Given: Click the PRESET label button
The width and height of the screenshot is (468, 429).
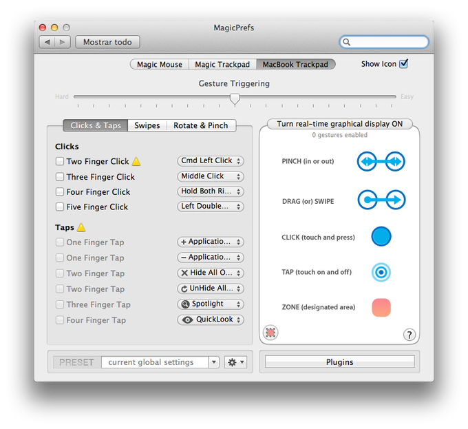Looking at the screenshot, I should pyautogui.click(x=76, y=362).
